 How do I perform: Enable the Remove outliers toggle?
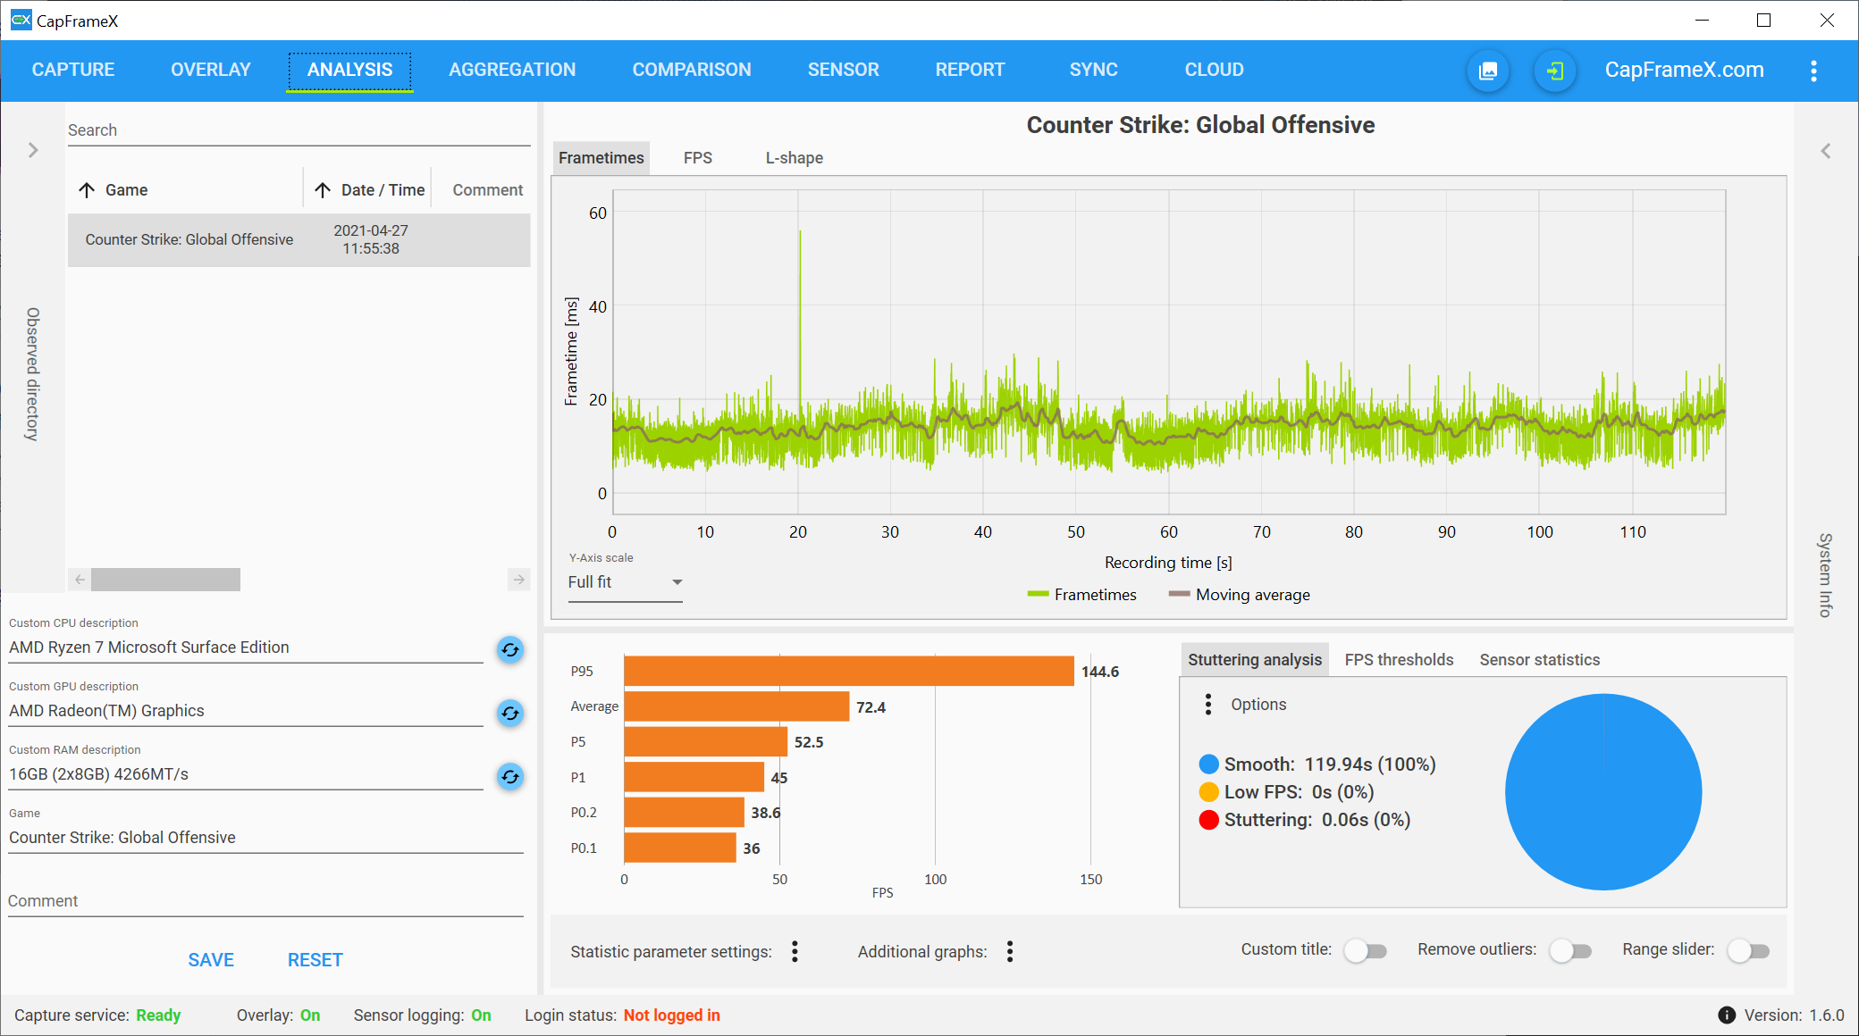coord(1574,950)
